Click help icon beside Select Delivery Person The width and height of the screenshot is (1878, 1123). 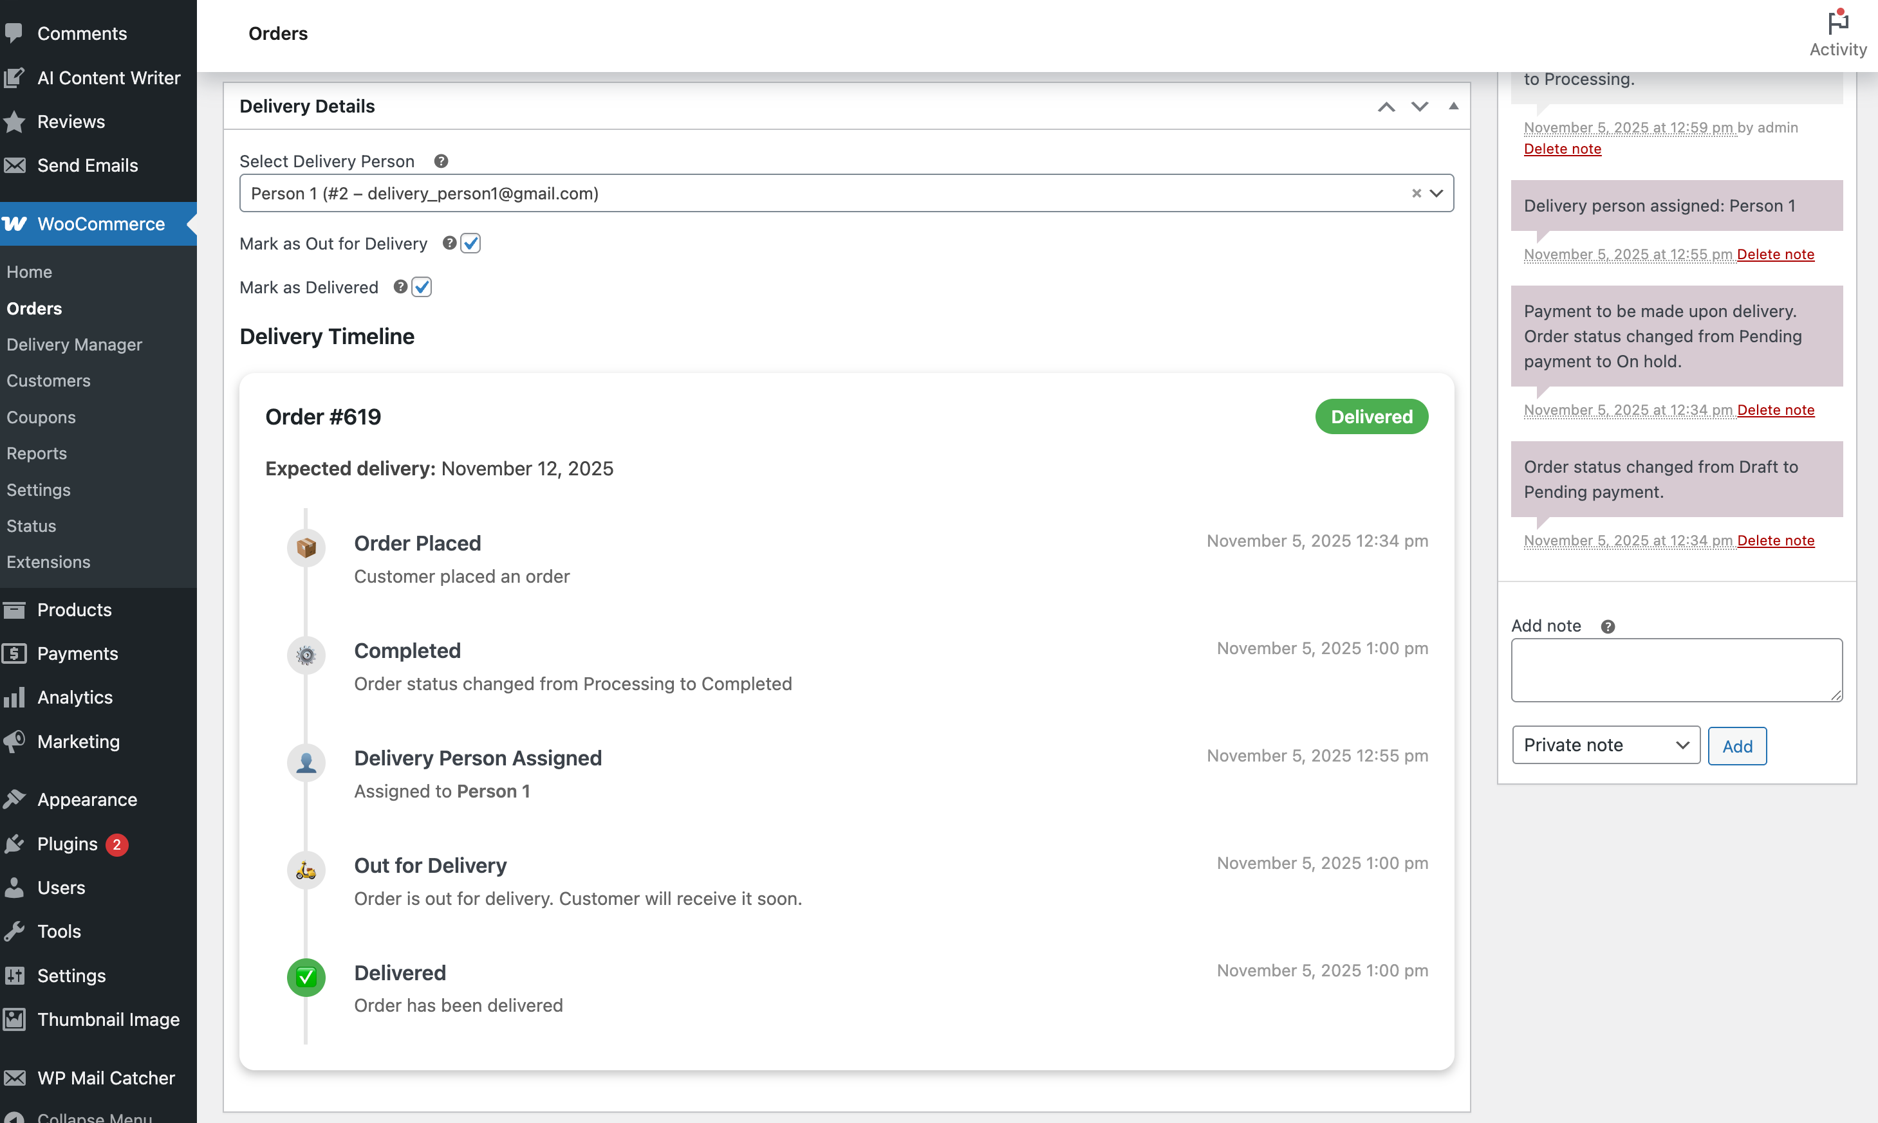(x=442, y=161)
